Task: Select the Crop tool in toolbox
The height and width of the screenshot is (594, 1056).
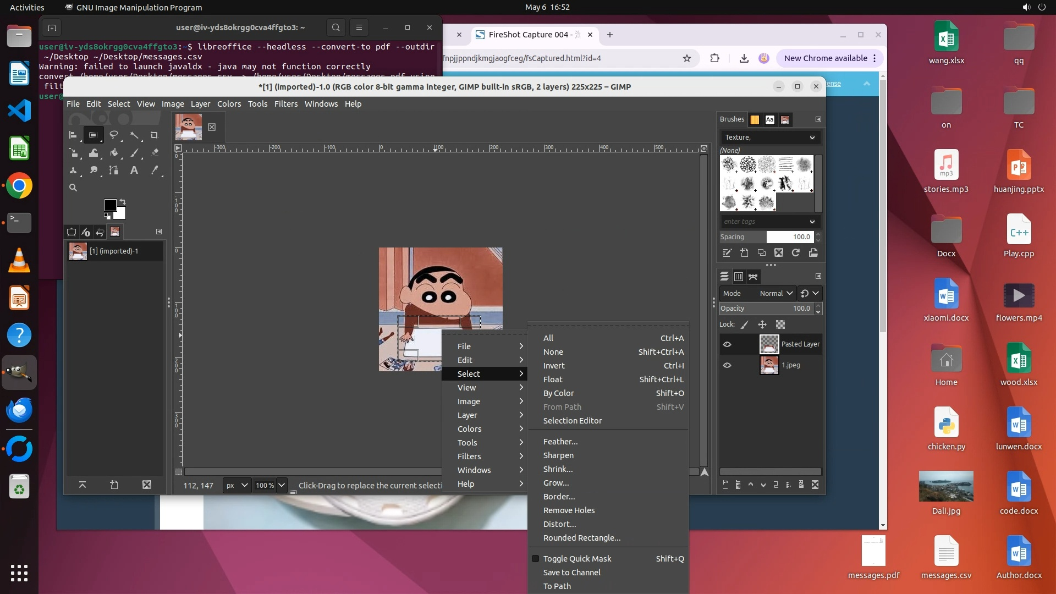Action: [x=155, y=135]
